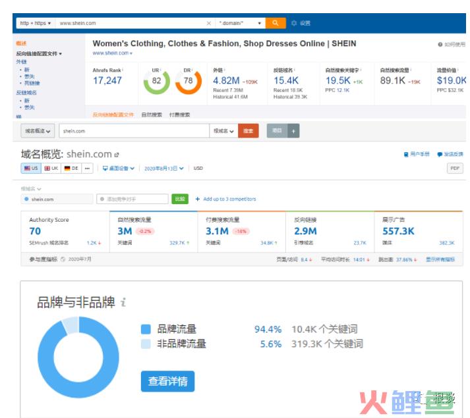Image resolution: width=470 pixels, height=418 pixels.
Task: Click the 34.8K paid keywords count
Action: pos(266,243)
